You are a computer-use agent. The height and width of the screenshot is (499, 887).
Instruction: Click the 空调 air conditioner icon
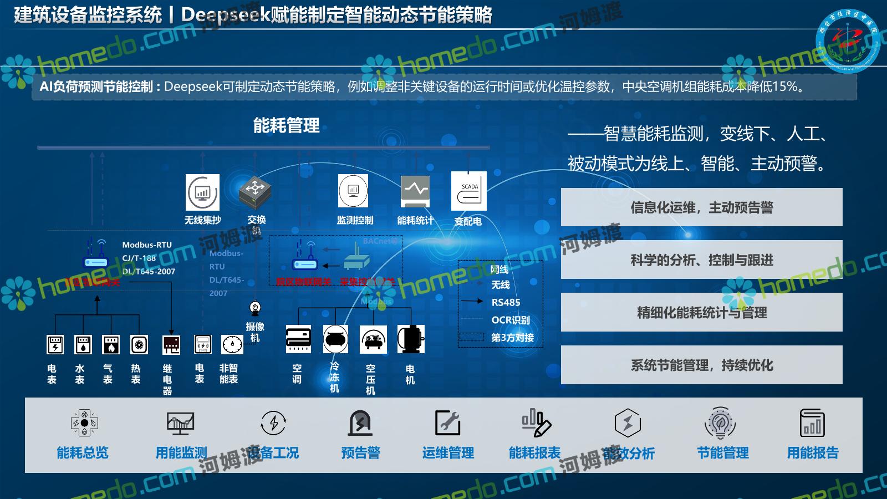[x=298, y=339]
